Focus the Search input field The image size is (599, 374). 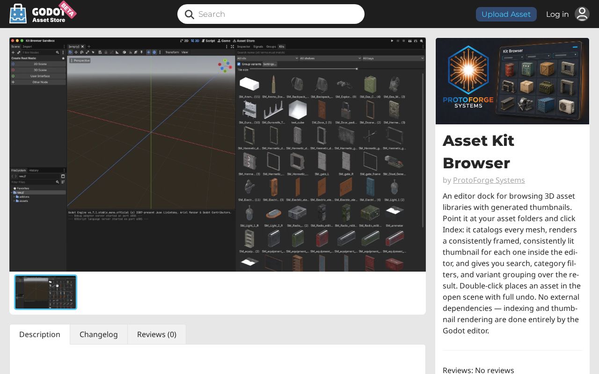pos(271,14)
